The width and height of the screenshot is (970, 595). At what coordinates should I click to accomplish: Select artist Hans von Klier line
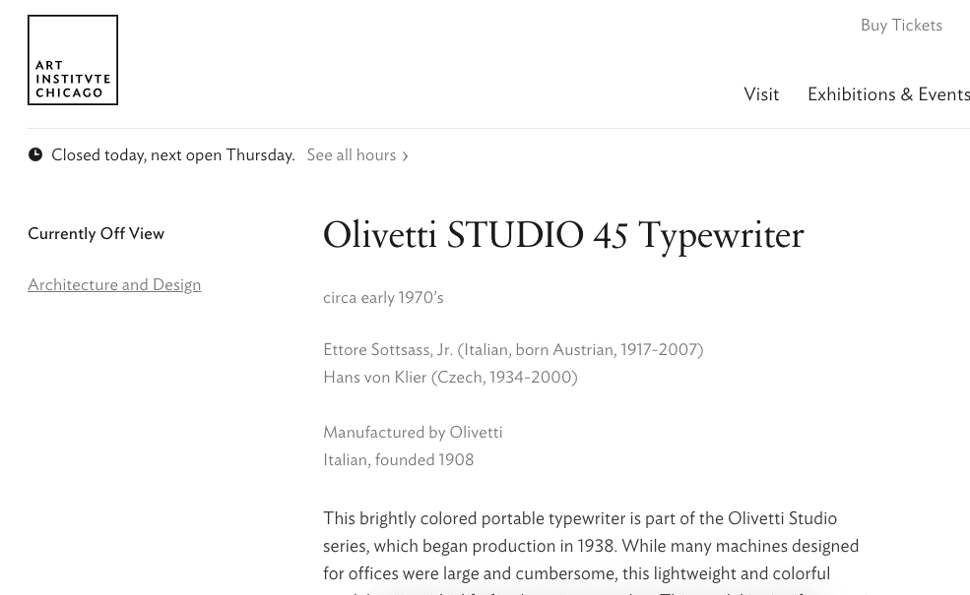pos(450,378)
